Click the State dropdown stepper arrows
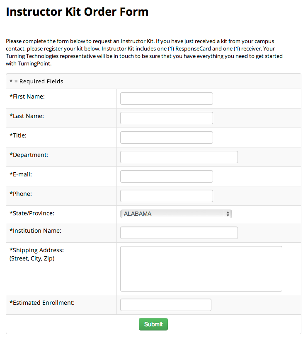The height and width of the screenshot is (340, 308). [228, 214]
